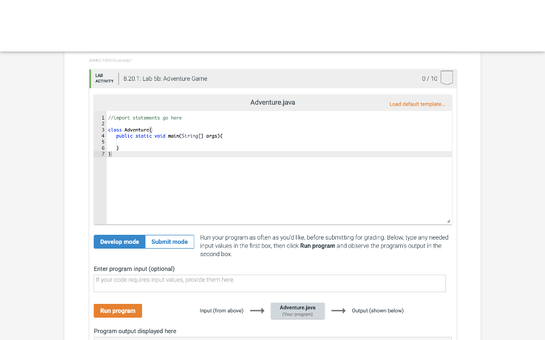Screen dimensions: 545x340
Task: Click the Run program button
Action: tap(118, 310)
